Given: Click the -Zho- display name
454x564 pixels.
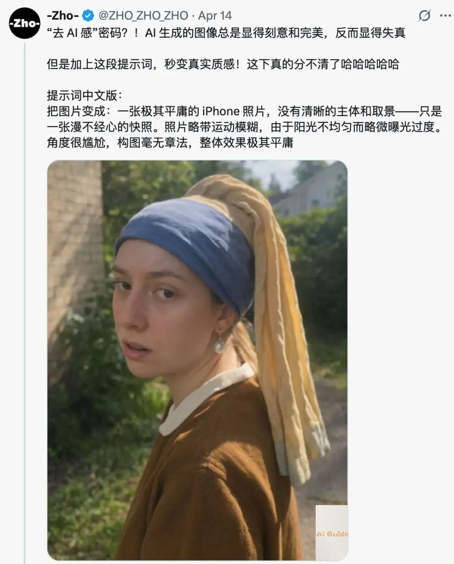Looking at the screenshot, I should click(x=63, y=16).
